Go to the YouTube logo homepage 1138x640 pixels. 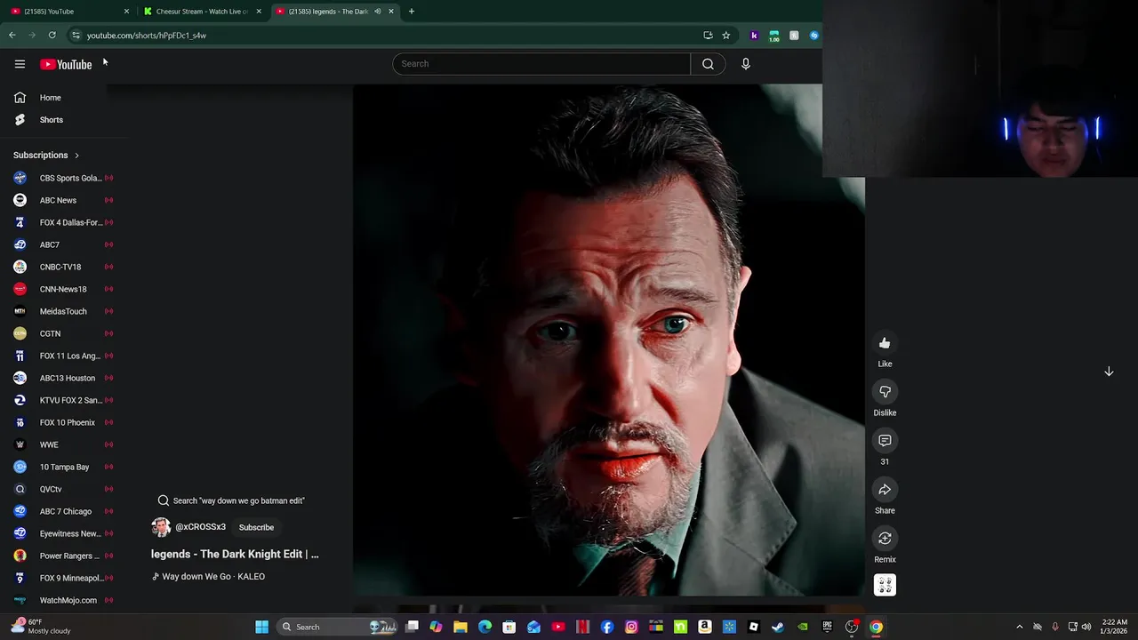[66, 64]
